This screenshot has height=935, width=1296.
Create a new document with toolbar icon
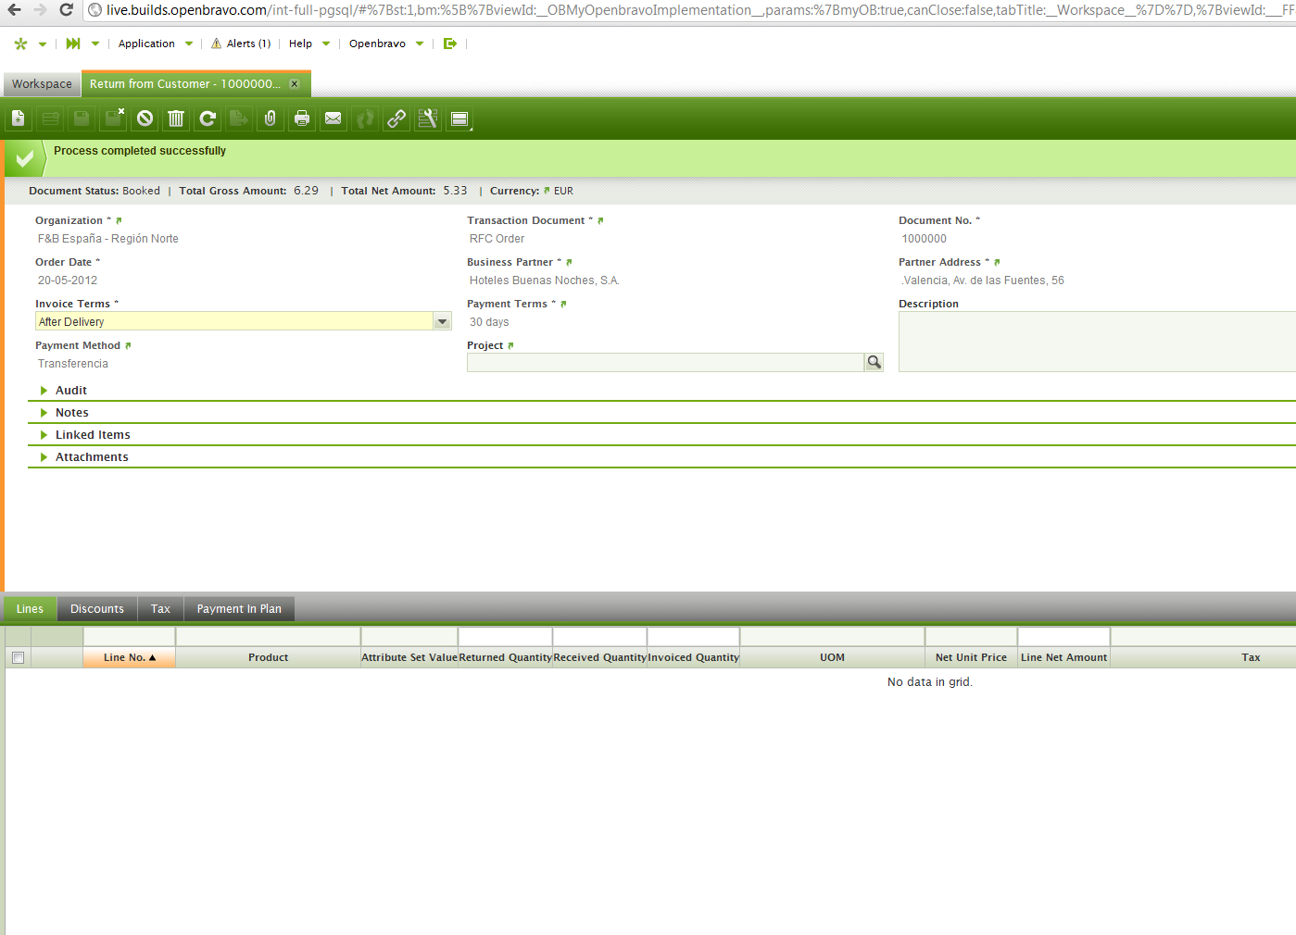coord(19,118)
